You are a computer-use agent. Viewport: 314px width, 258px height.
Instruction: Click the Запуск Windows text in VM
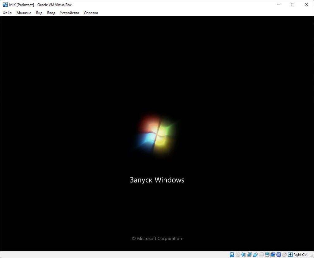point(157,180)
